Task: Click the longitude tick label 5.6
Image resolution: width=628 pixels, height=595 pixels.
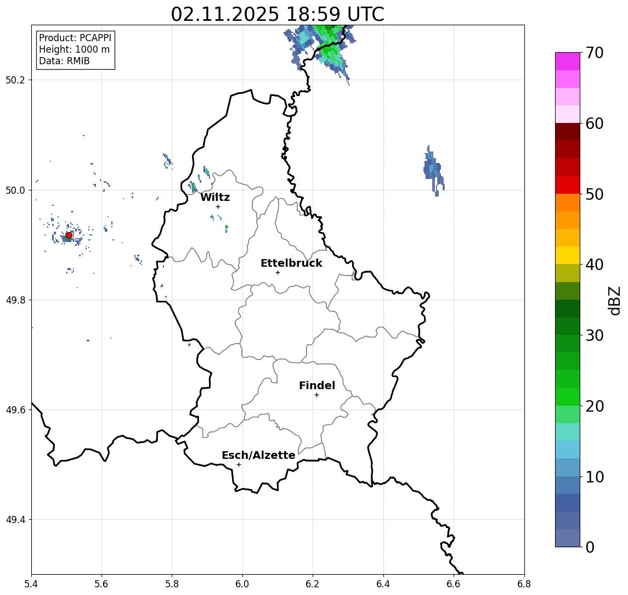Action: pyautogui.click(x=101, y=584)
